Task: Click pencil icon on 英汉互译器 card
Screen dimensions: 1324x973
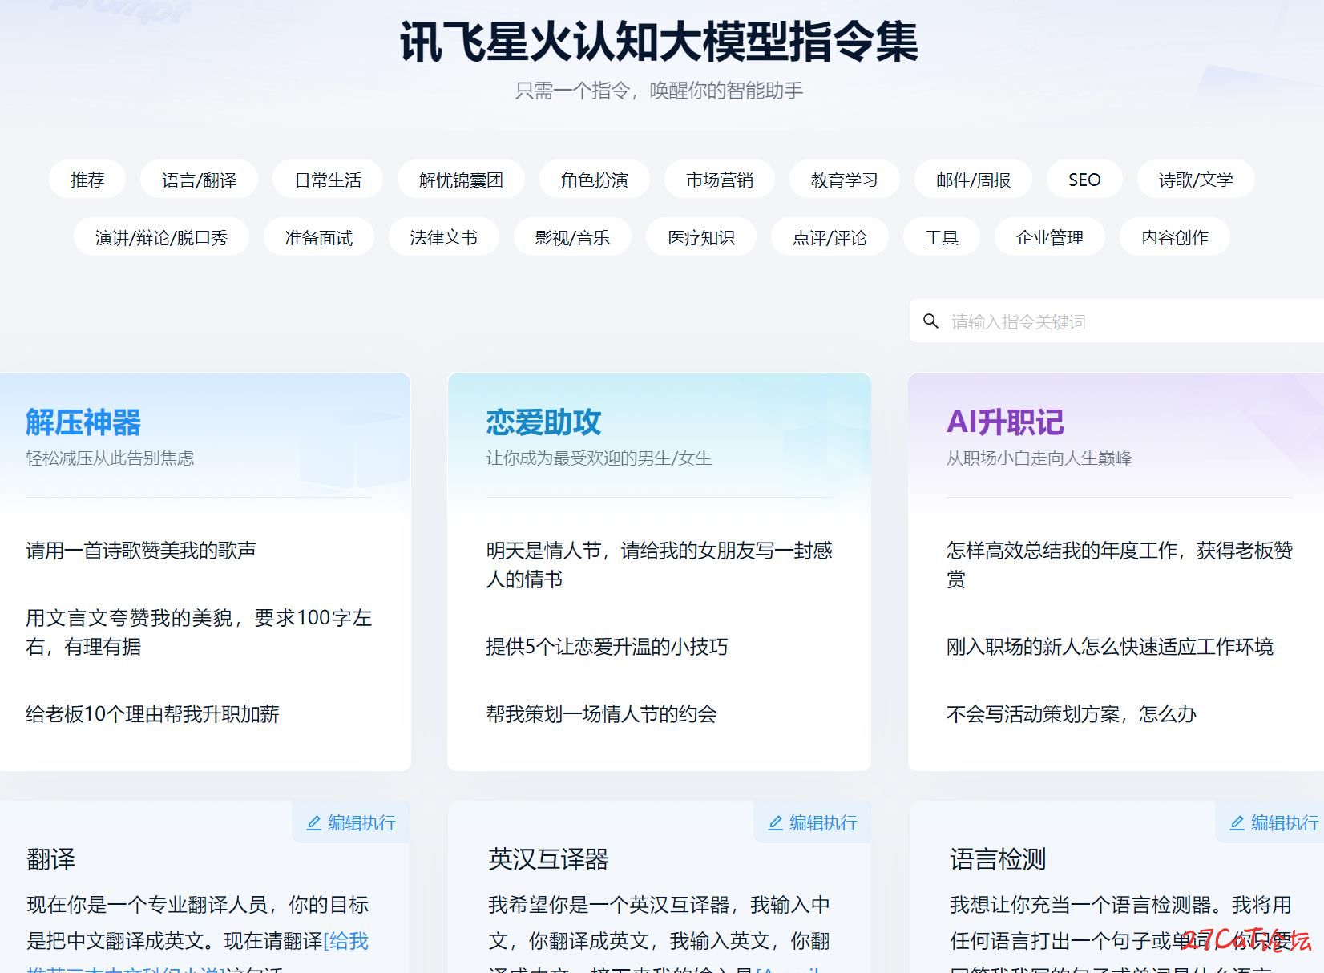Action: point(775,823)
